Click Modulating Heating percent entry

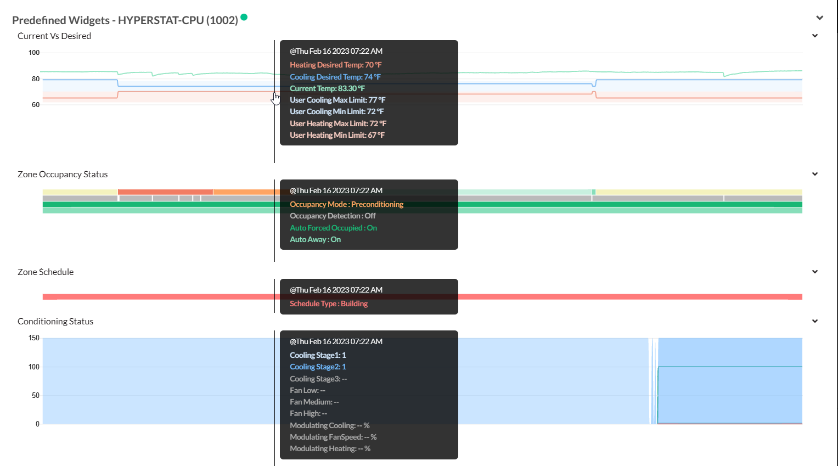coord(330,448)
